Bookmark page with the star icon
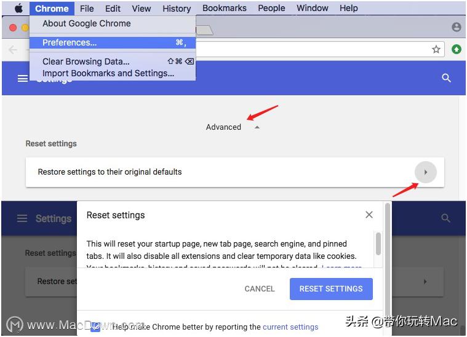 436,49
